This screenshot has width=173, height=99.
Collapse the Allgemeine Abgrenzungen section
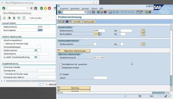tap(74, 51)
